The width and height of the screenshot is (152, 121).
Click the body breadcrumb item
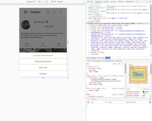click(x=108, y=58)
